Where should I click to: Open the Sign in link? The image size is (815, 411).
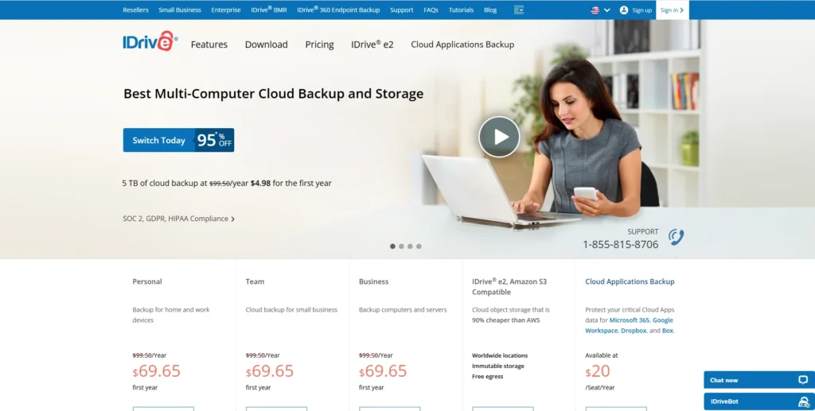point(672,10)
